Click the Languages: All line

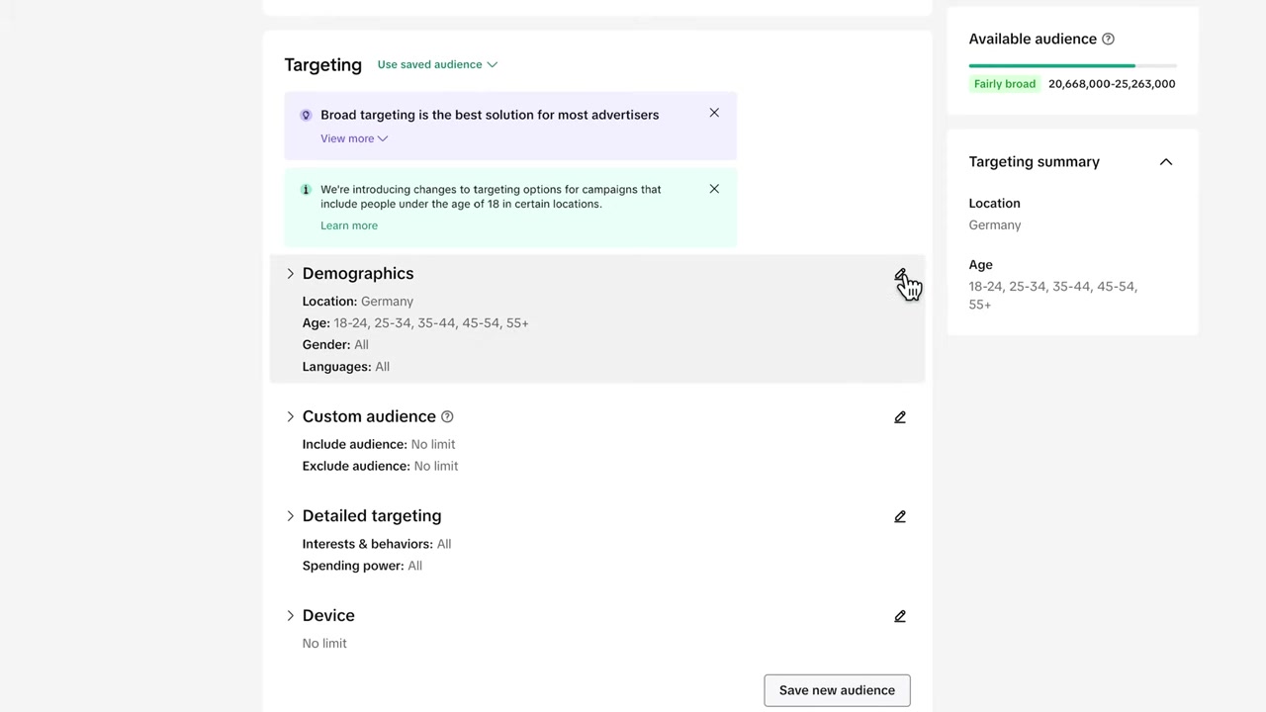346,367
